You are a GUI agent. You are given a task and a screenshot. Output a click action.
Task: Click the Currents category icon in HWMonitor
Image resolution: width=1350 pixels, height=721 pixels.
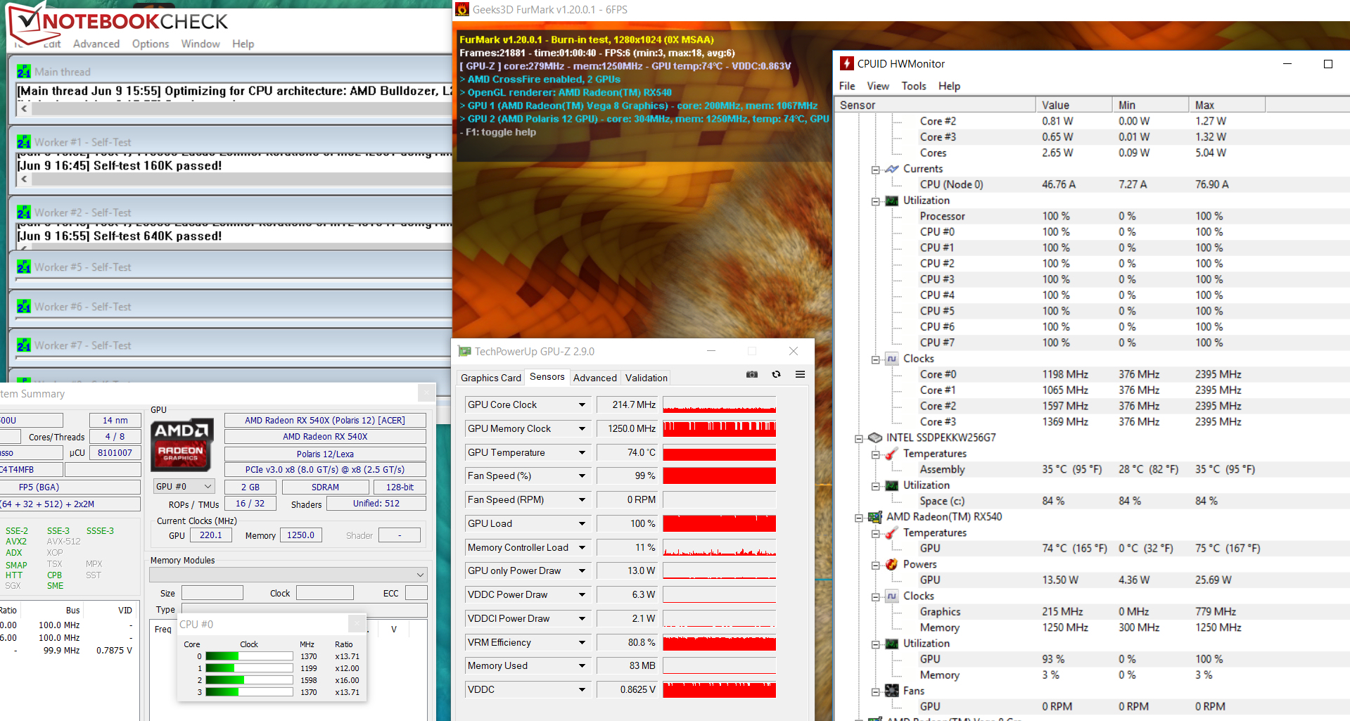click(892, 169)
